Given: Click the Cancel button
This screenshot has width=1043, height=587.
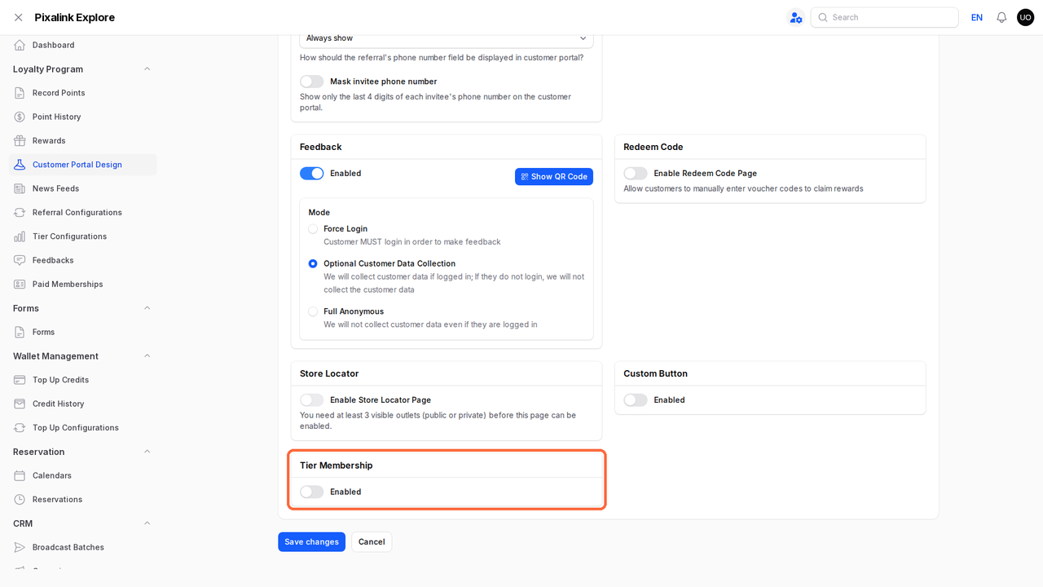Looking at the screenshot, I should pos(372,542).
